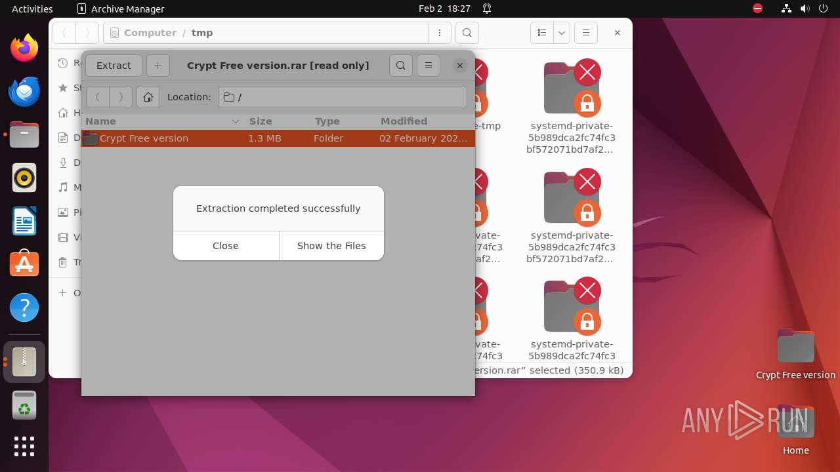Go forward in archive navigation
The height and width of the screenshot is (472, 840).
(121, 97)
